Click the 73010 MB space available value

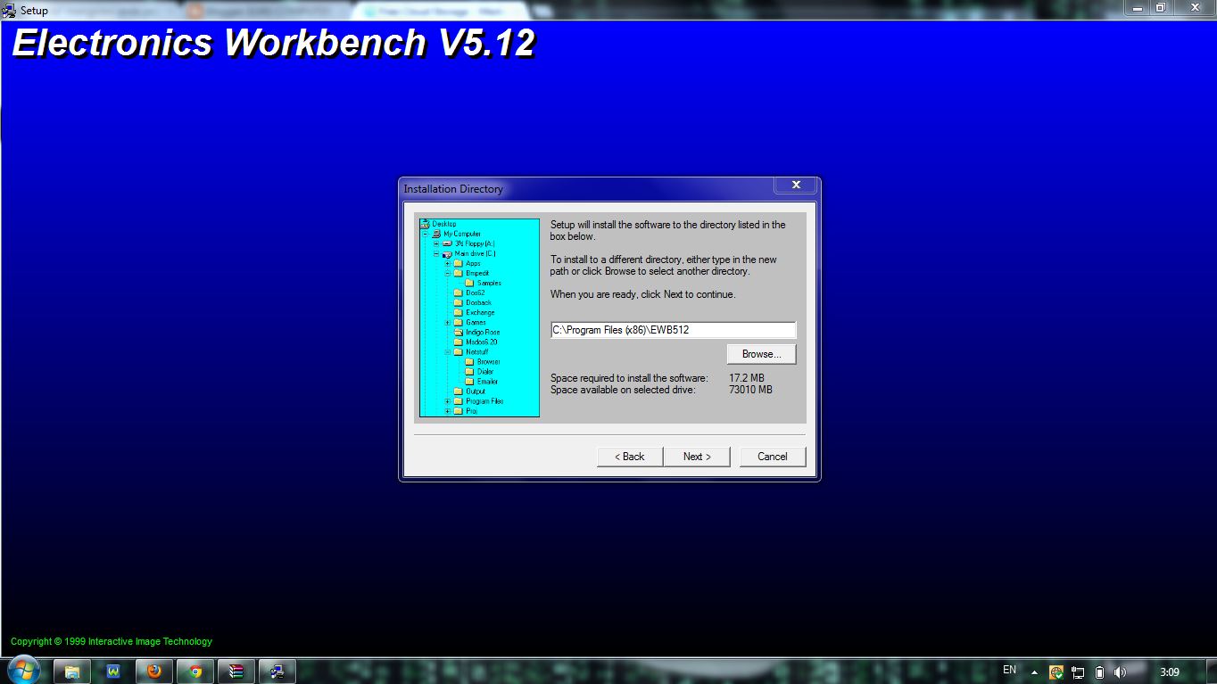(750, 390)
